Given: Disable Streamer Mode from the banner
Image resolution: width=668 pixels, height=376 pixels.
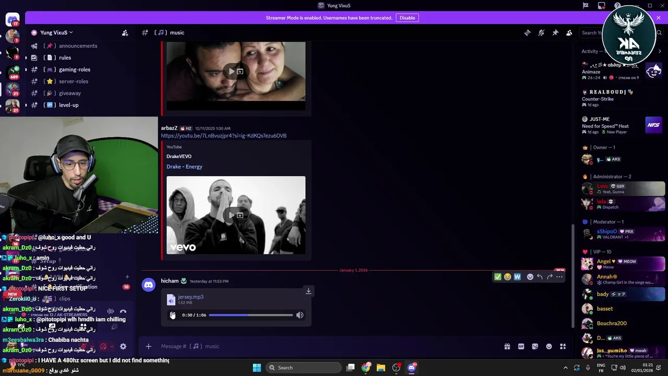Looking at the screenshot, I should pos(407,18).
